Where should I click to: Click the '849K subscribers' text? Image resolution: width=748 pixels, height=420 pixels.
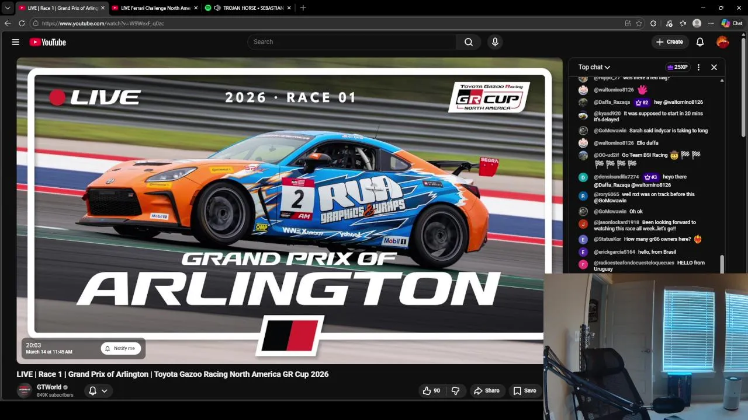tap(55, 395)
